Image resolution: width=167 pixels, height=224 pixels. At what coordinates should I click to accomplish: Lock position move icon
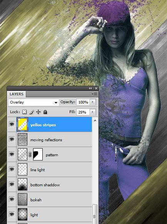[x=38, y=112]
